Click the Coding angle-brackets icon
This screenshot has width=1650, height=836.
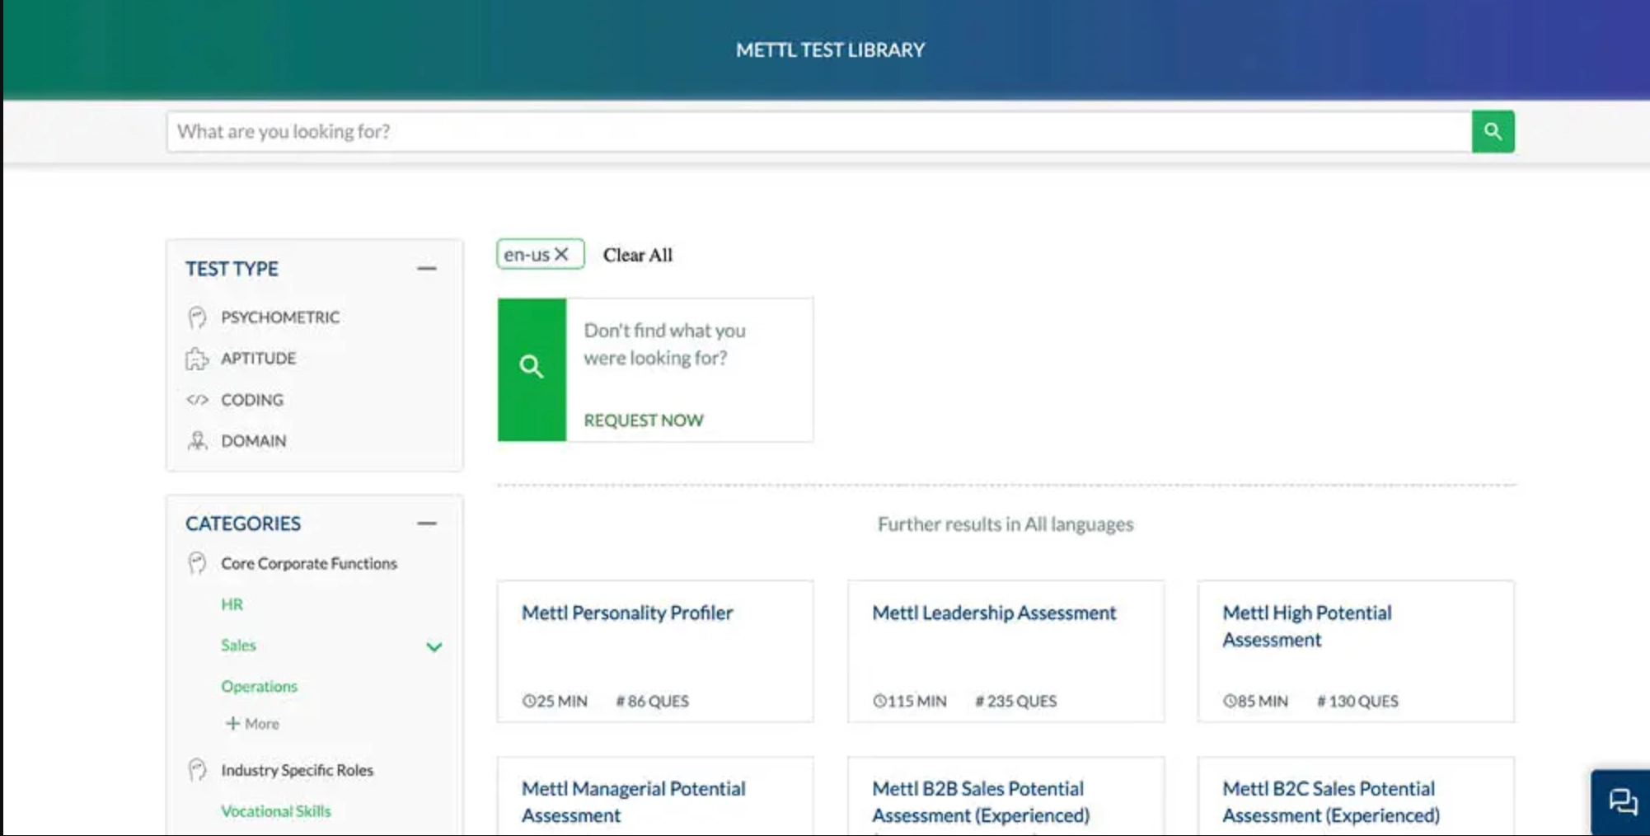[x=197, y=400]
